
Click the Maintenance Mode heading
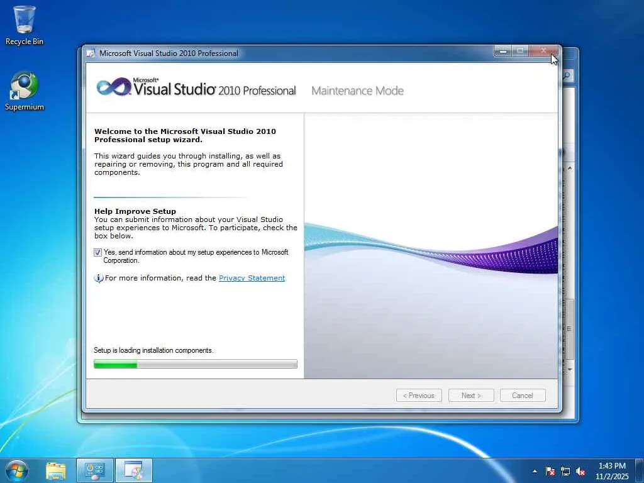point(357,91)
